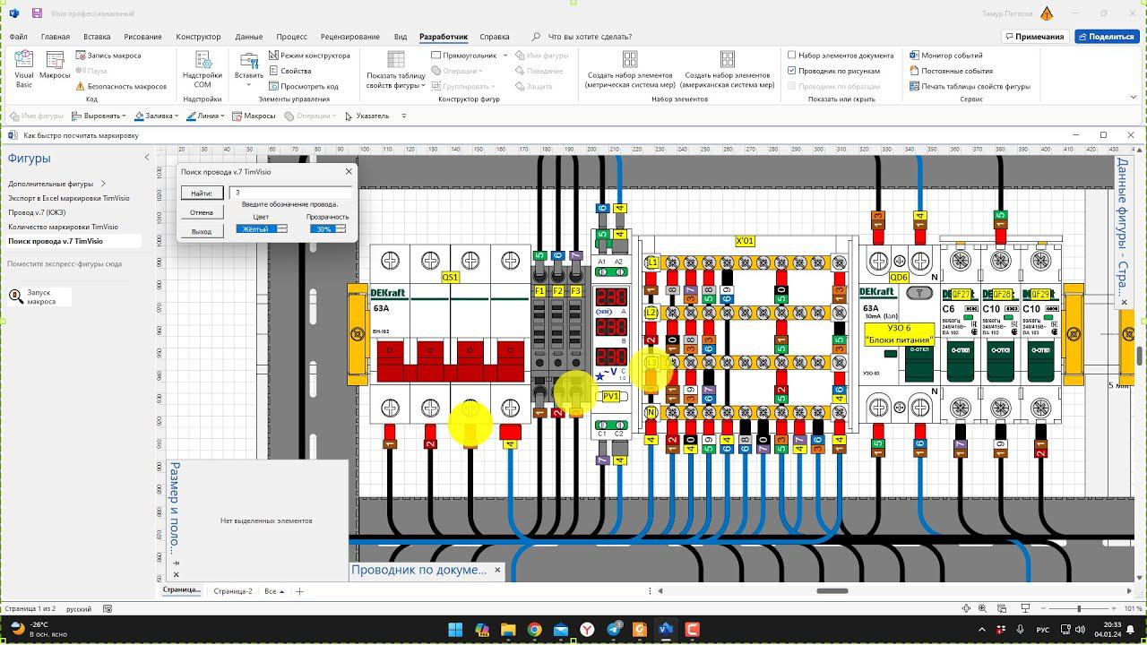Image resolution: width=1147 pixels, height=645 pixels.
Task: Start Запись макроса recording
Action: (108, 56)
